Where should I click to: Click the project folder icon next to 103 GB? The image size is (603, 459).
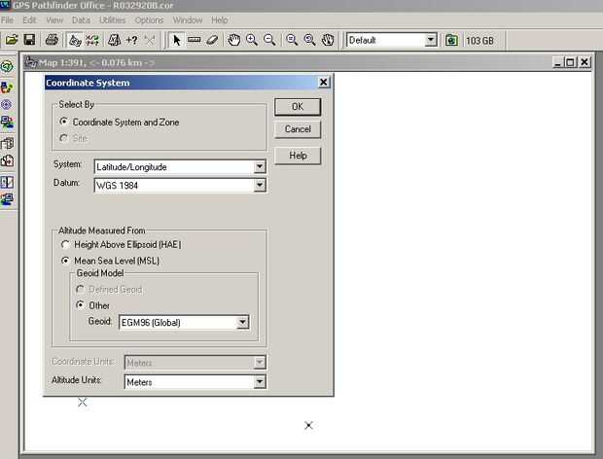coord(451,40)
